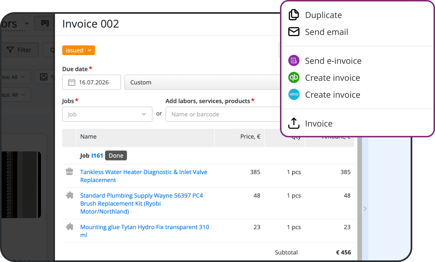Click quantity 1 pcs in Mounting glue row
Screen dimensions: 435x262
[294, 227]
